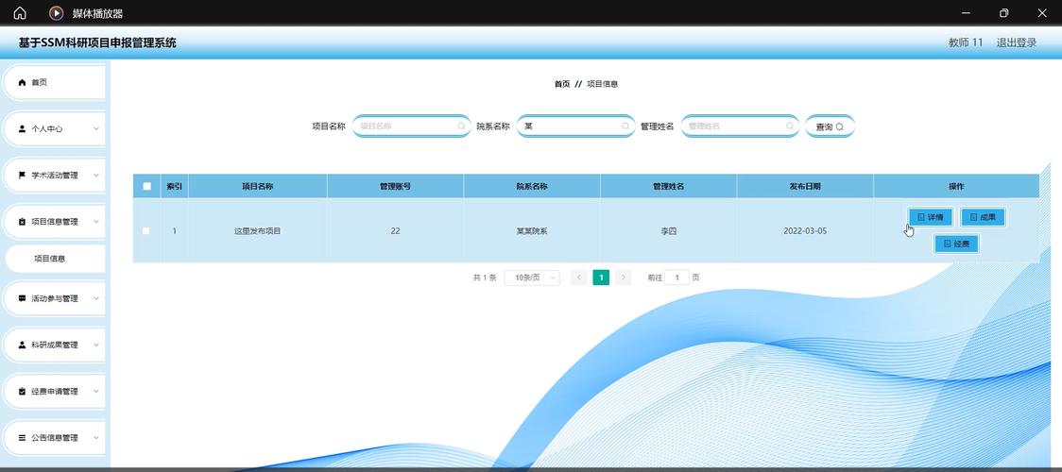Collapse the 项目信息管理 menu chevron
Viewport: 1062px width, 472px height.
[x=96, y=222]
